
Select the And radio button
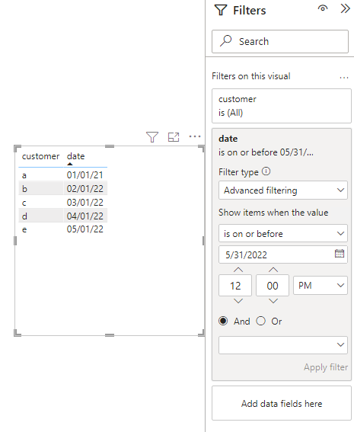click(x=223, y=321)
